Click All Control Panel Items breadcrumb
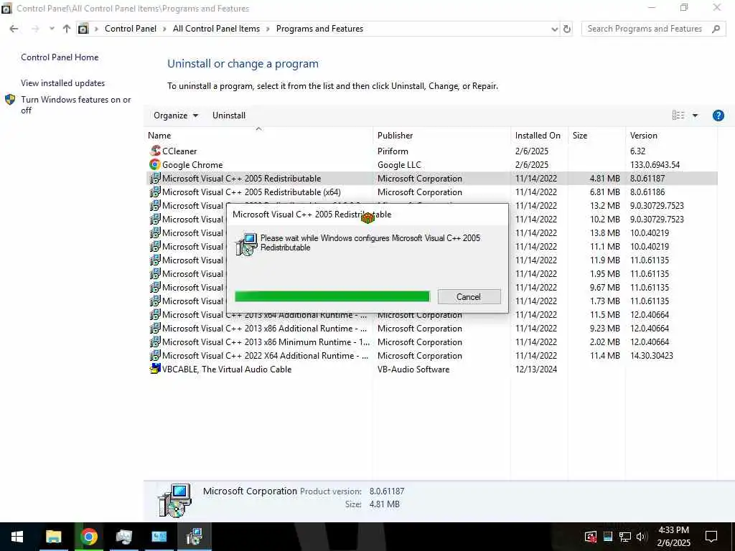The image size is (735, 551). pyautogui.click(x=216, y=29)
